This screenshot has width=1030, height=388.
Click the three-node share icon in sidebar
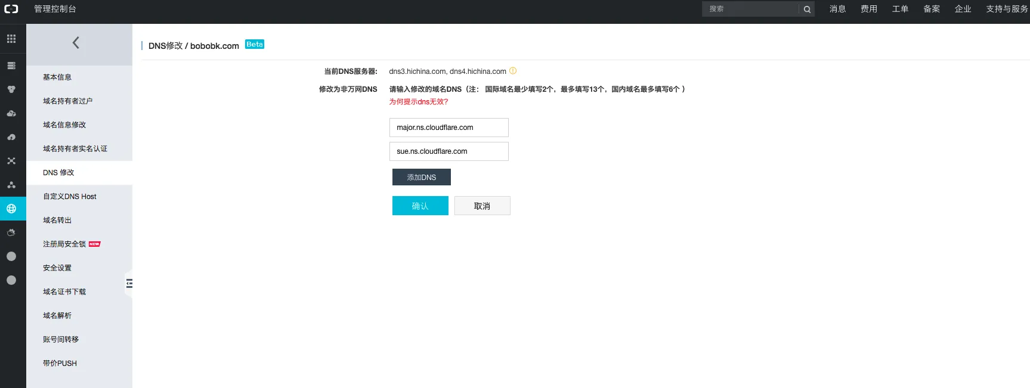coord(11,185)
